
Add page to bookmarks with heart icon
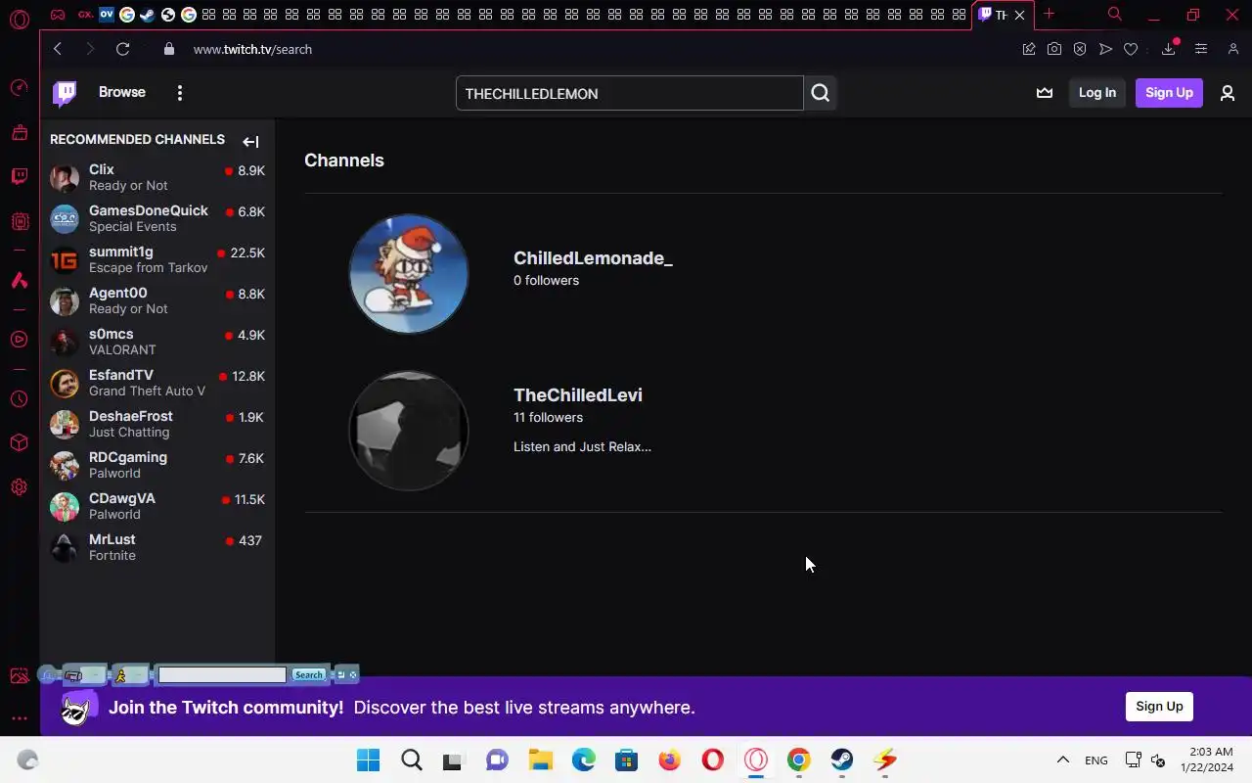click(1131, 49)
